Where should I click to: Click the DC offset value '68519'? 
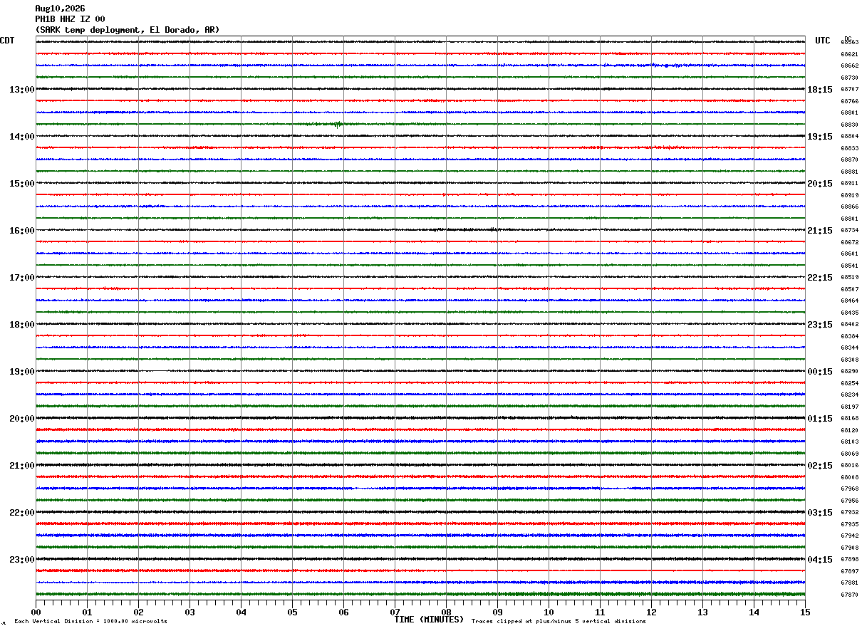point(850,277)
